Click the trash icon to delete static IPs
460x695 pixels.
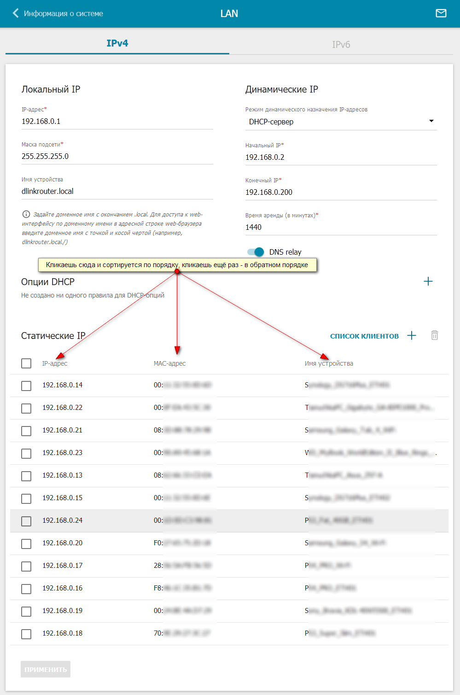pyautogui.click(x=434, y=336)
